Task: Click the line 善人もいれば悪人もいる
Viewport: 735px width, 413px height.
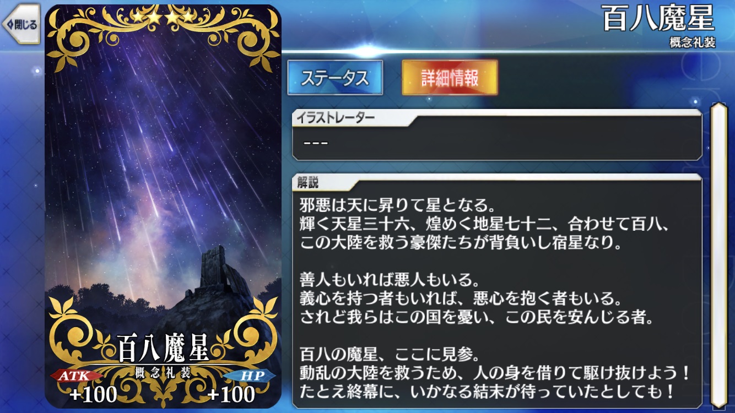Action: point(386,280)
